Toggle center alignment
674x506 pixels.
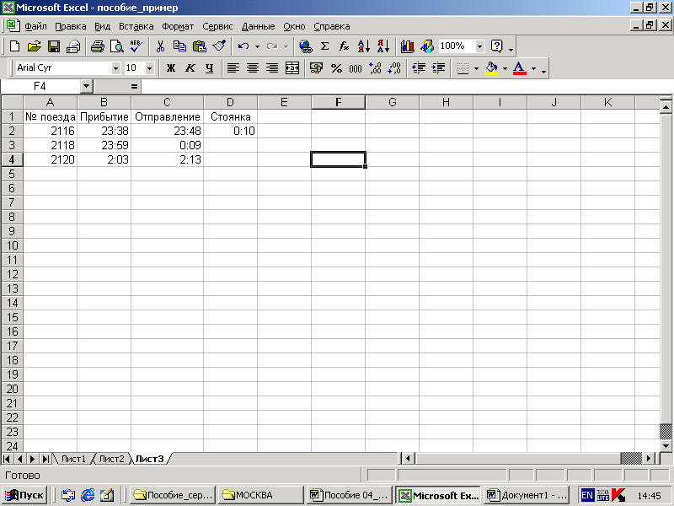point(253,68)
